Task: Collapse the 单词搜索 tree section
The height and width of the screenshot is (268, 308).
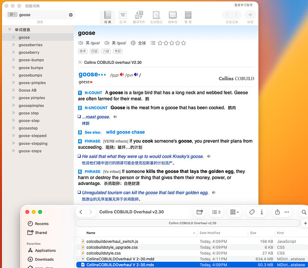Action: (10, 29)
